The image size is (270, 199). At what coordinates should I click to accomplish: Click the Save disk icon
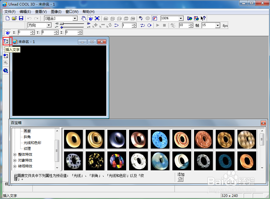pos(21,18)
